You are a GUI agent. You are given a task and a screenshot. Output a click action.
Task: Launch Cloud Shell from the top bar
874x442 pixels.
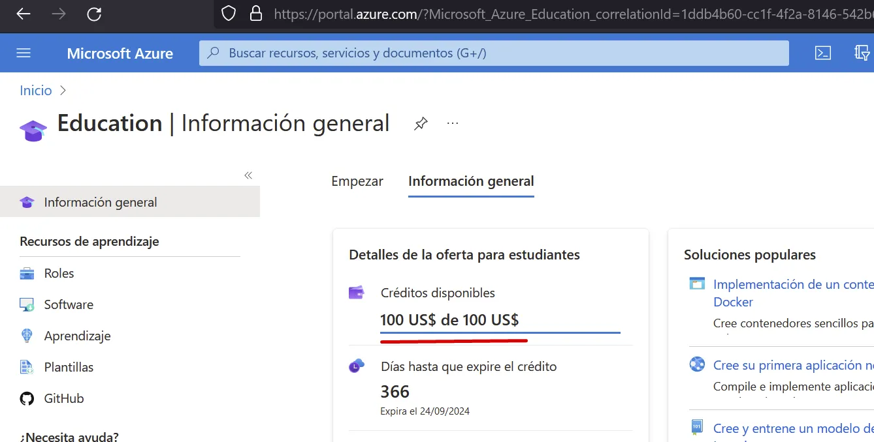click(x=822, y=53)
